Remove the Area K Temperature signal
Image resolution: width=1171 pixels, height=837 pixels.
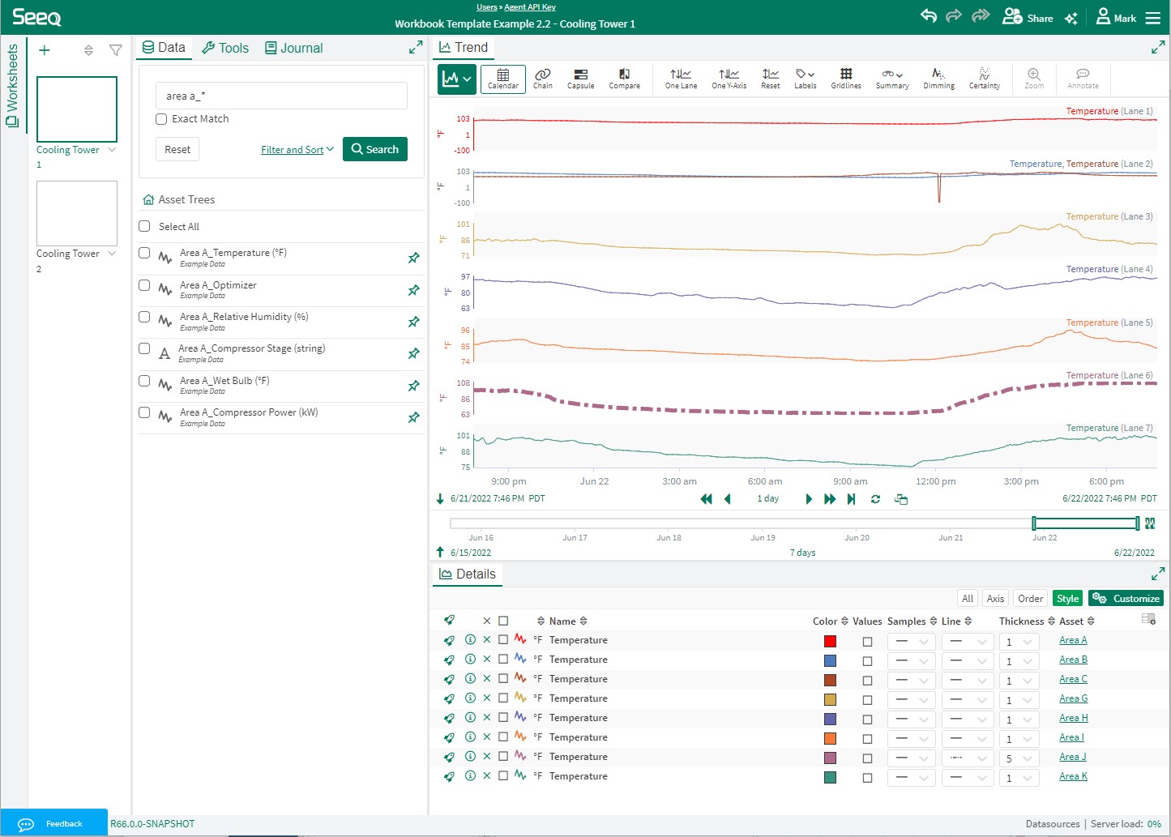(487, 776)
